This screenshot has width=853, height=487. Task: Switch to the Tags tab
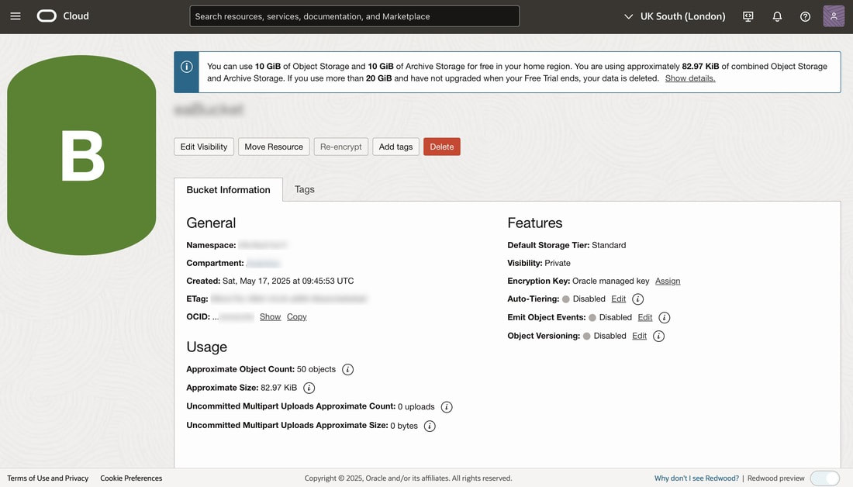(x=305, y=189)
